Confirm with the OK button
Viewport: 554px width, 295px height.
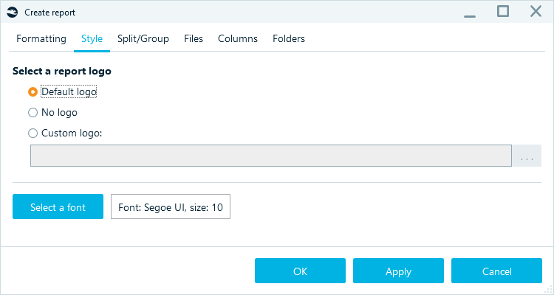(x=300, y=271)
